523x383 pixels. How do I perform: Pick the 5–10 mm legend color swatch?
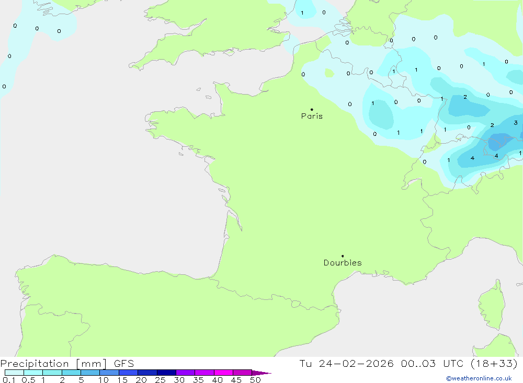(x=90, y=373)
